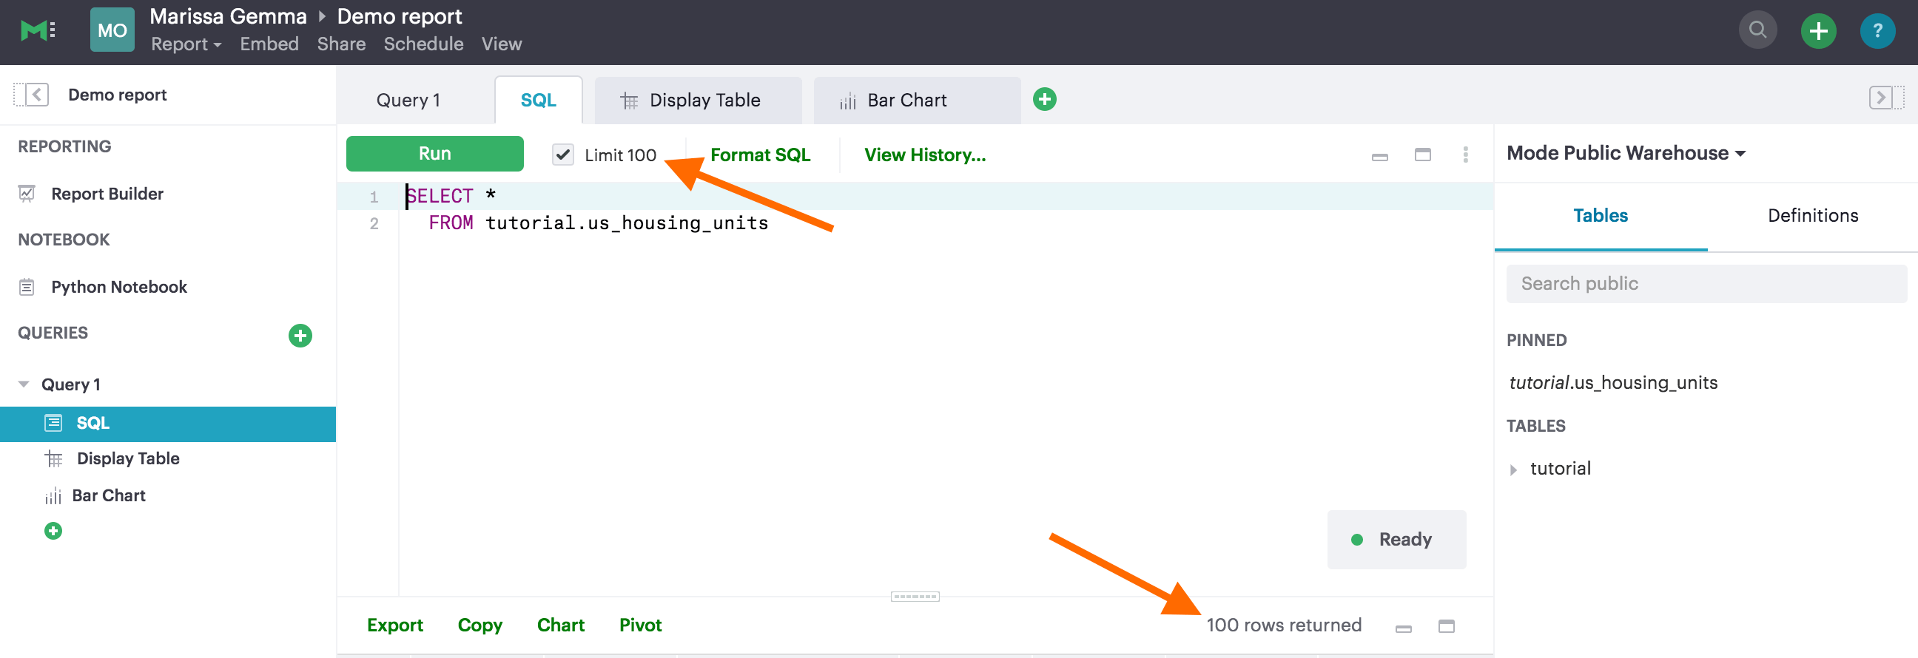This screenshot has height=658, width=1918.
Task: Click the Report Builder icon
Action: tap(27, 193)
